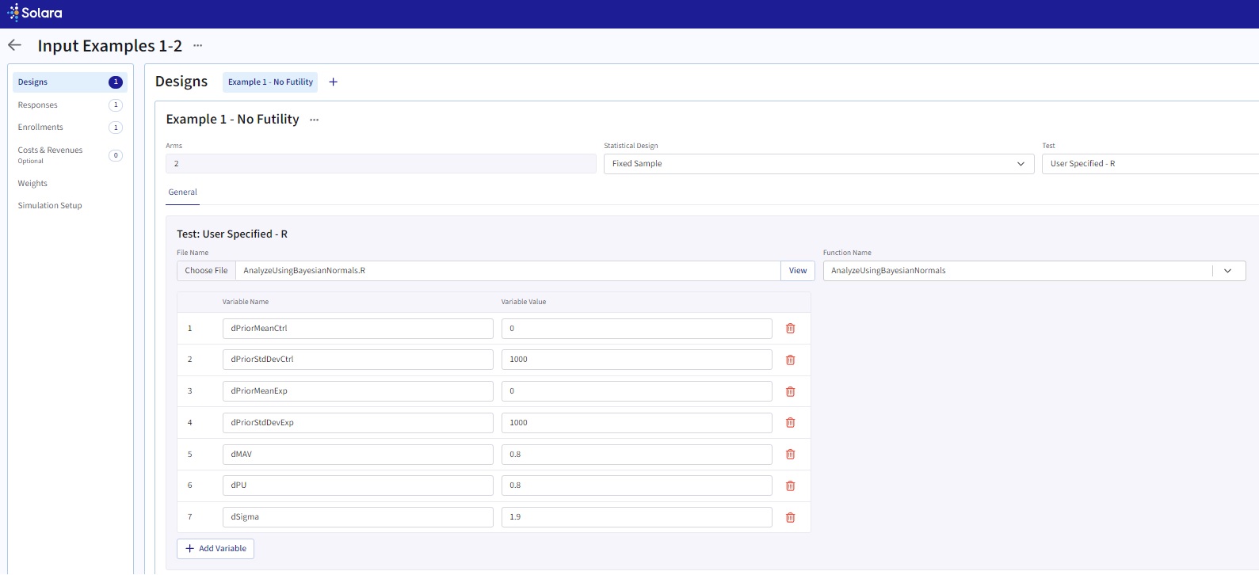The width and height of the screenshot is (1259, 575).
Task: Add a new design with the plus icon
Action: (334, 82)
